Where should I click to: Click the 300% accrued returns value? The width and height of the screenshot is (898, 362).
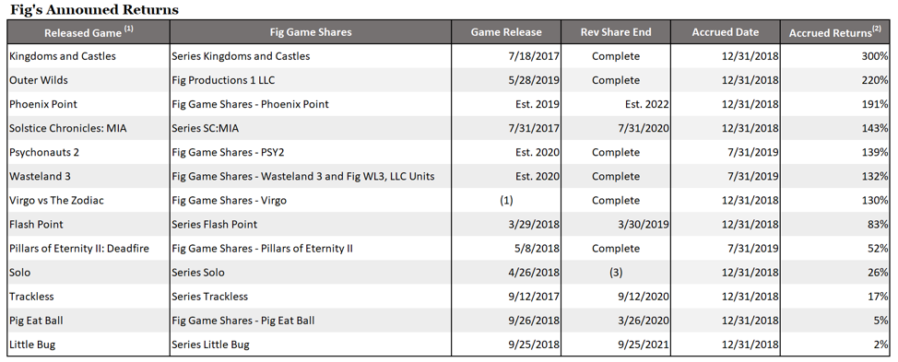[x=877, y=56]
